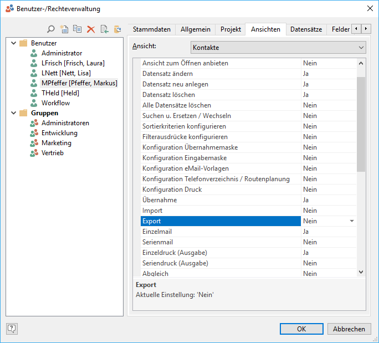Screen dimensions: 379x343
Task: Click the scroll down arrow of permissions list
Action: coord(361,272)
